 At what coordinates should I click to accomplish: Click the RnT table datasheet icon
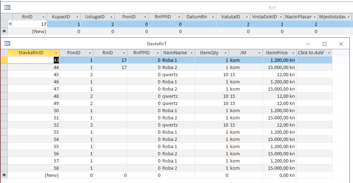click(x=7, y=8)
